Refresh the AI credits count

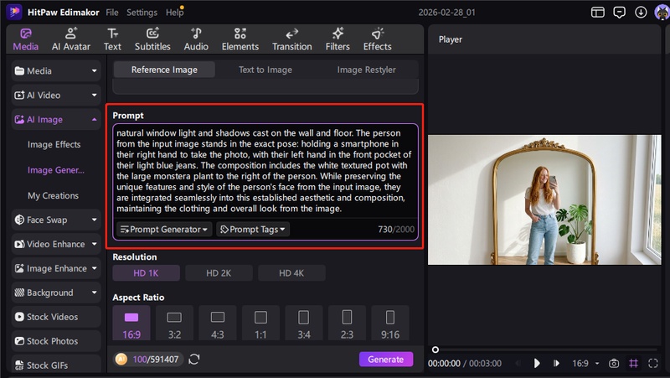194,360
